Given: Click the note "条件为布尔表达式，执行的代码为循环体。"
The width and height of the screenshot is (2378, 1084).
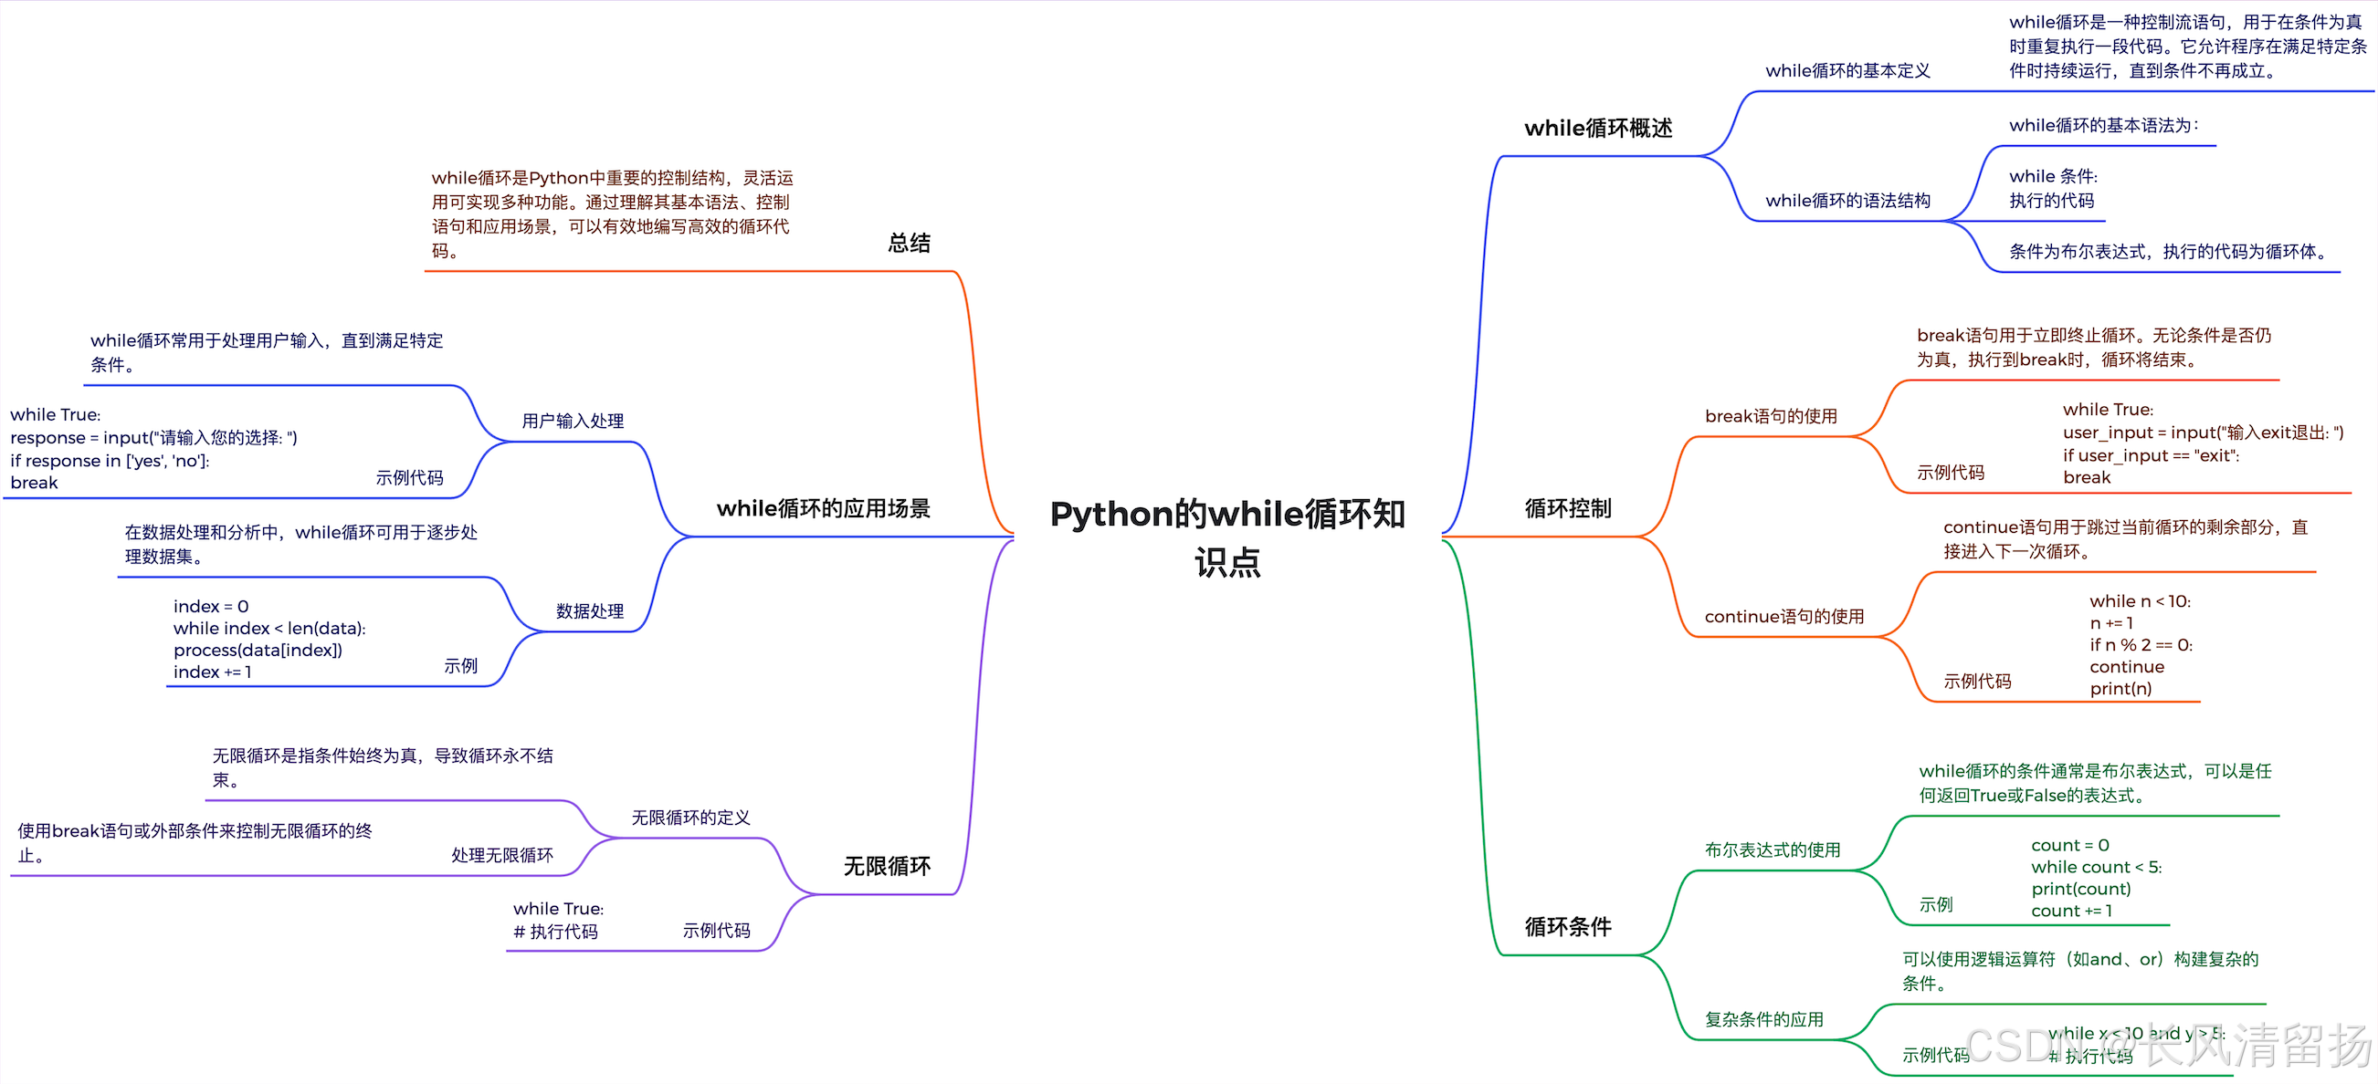Looking at the screenshot, I should click(2170, 252).
